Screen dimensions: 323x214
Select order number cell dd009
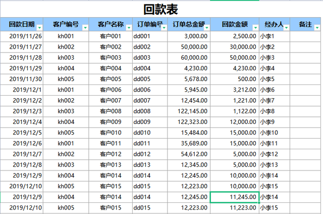150,122
